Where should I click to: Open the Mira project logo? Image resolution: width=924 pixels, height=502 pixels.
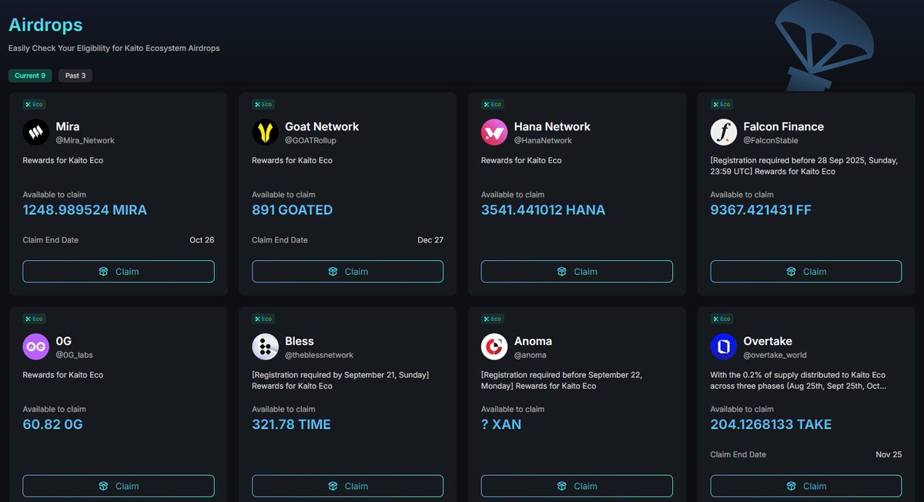35,132
